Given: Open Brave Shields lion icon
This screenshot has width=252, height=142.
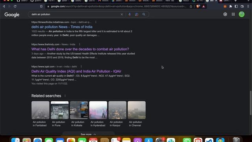Looking at the screenshot, I should 198,6.
